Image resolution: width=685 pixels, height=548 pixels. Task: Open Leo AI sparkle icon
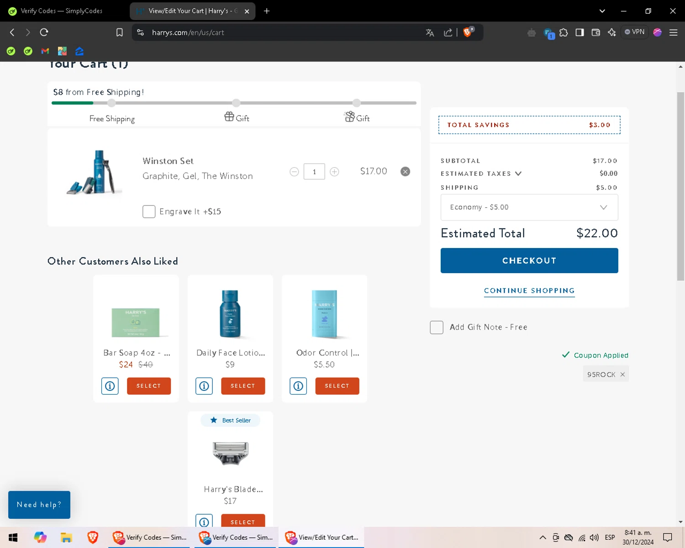[x=612, y=32]
